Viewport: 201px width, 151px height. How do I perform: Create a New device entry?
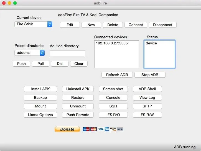[91, 25]
